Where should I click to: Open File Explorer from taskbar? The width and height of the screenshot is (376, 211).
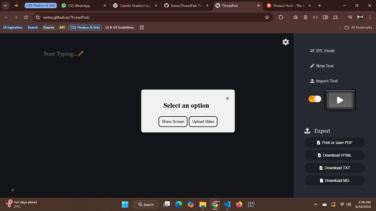coord(203,204)
